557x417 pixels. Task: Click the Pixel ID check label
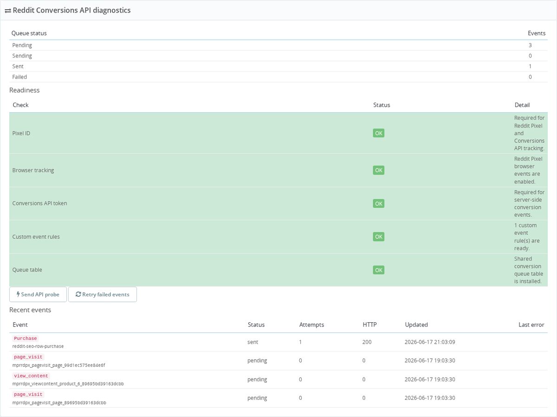point(21,133)
